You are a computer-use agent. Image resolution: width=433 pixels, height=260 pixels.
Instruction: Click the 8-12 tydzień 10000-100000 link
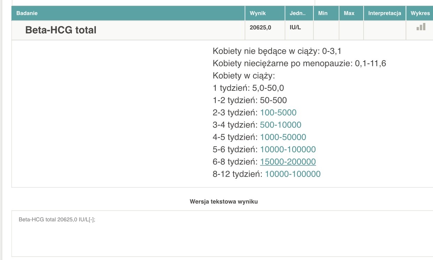click(x=293, y=174)
